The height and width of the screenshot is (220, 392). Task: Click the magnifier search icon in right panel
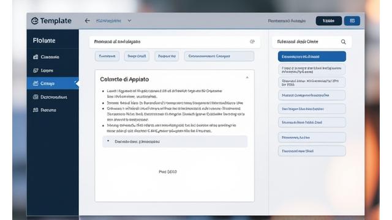tap(344, 42)
